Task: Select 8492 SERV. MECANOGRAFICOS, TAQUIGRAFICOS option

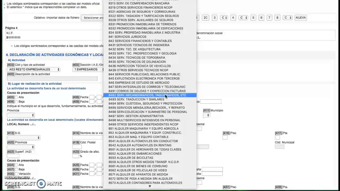Action: (x=150, y=95)
